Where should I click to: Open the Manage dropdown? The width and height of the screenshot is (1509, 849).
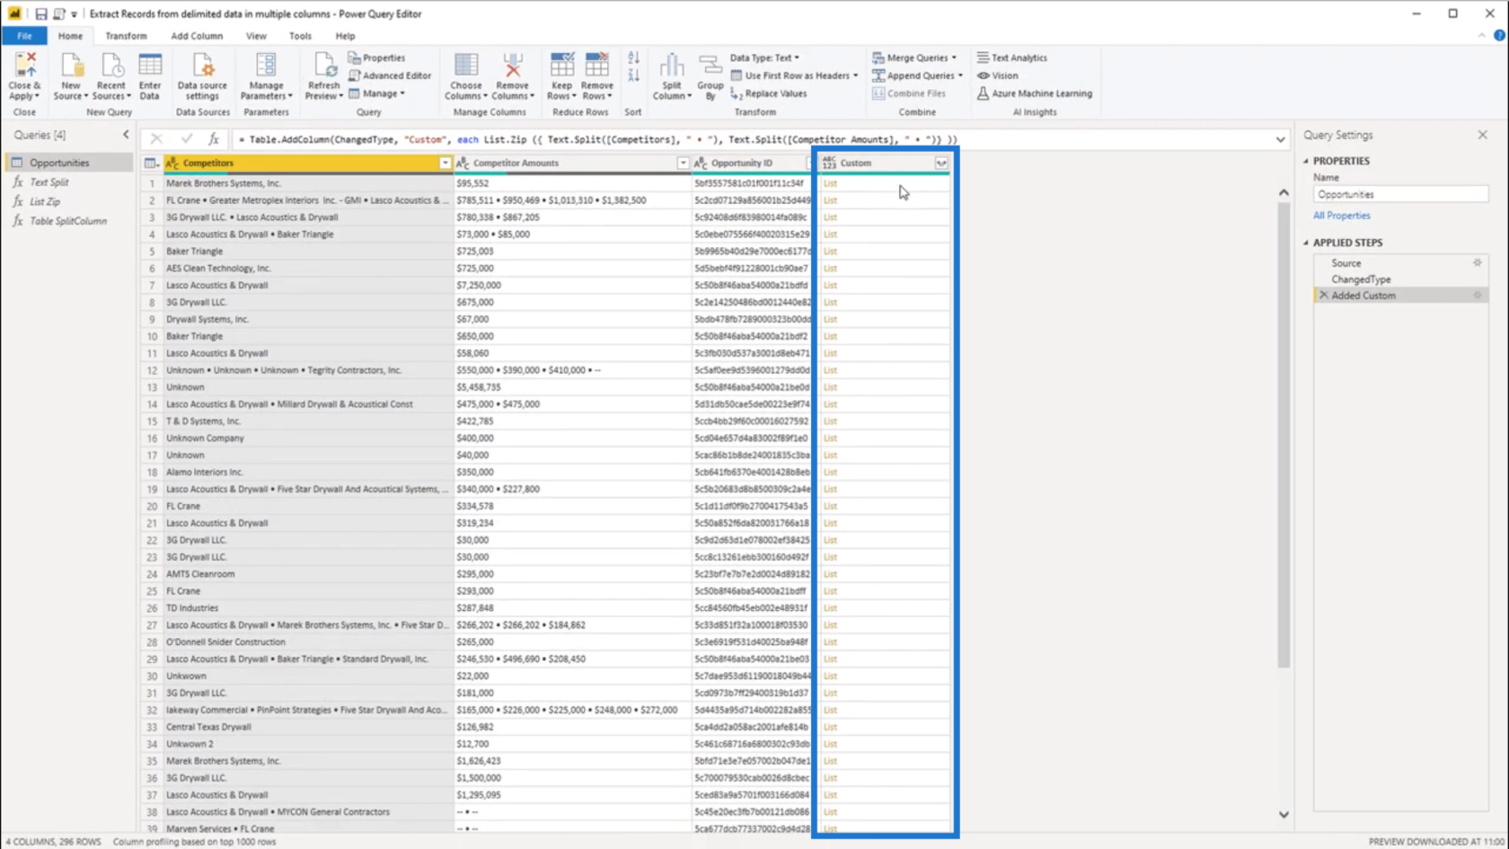376,93
